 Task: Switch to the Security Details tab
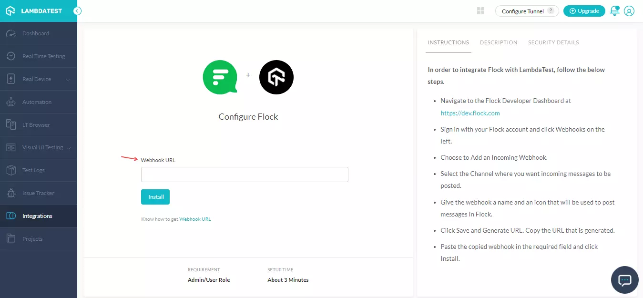tap(553, 42)
